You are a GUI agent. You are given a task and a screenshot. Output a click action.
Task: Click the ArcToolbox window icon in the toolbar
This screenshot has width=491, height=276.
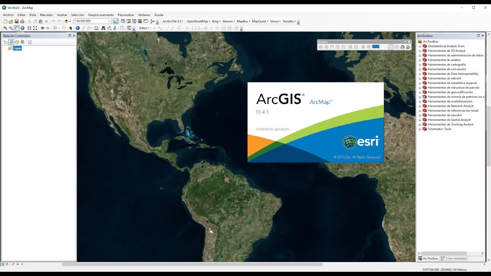140,21
